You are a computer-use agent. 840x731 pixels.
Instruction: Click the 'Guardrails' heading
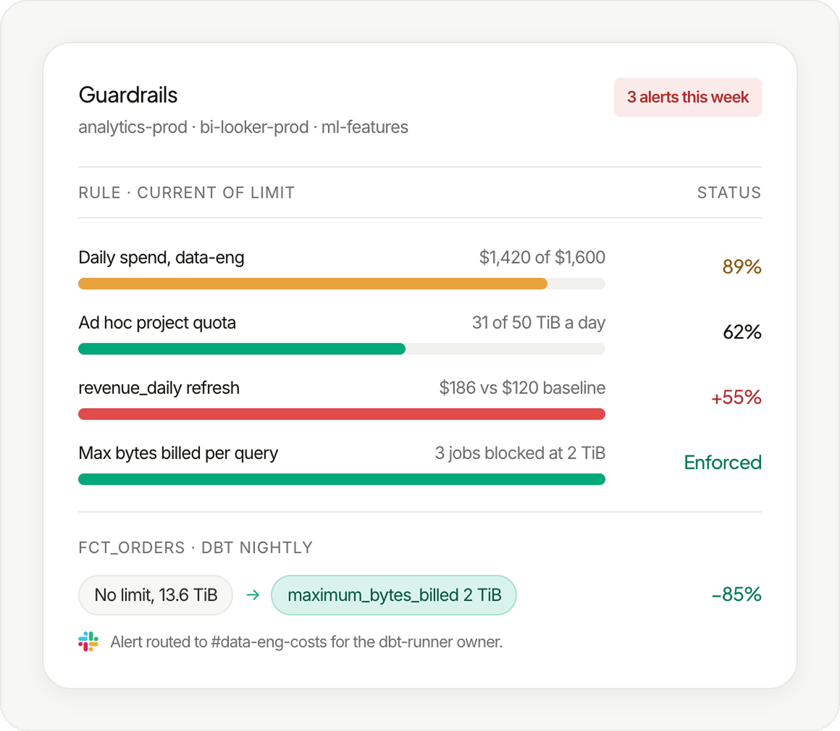click(x=128, y=95)
